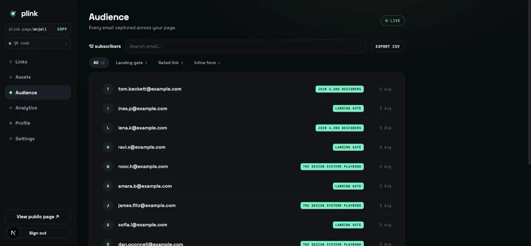Select tom.beckett@example.com email
The height and width of the screenshot is (246, 531).
[150, 89]
